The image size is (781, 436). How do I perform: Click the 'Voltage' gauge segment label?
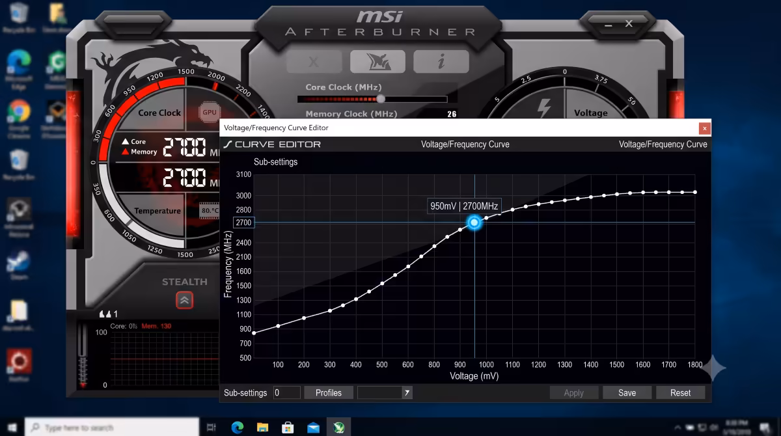591,113
